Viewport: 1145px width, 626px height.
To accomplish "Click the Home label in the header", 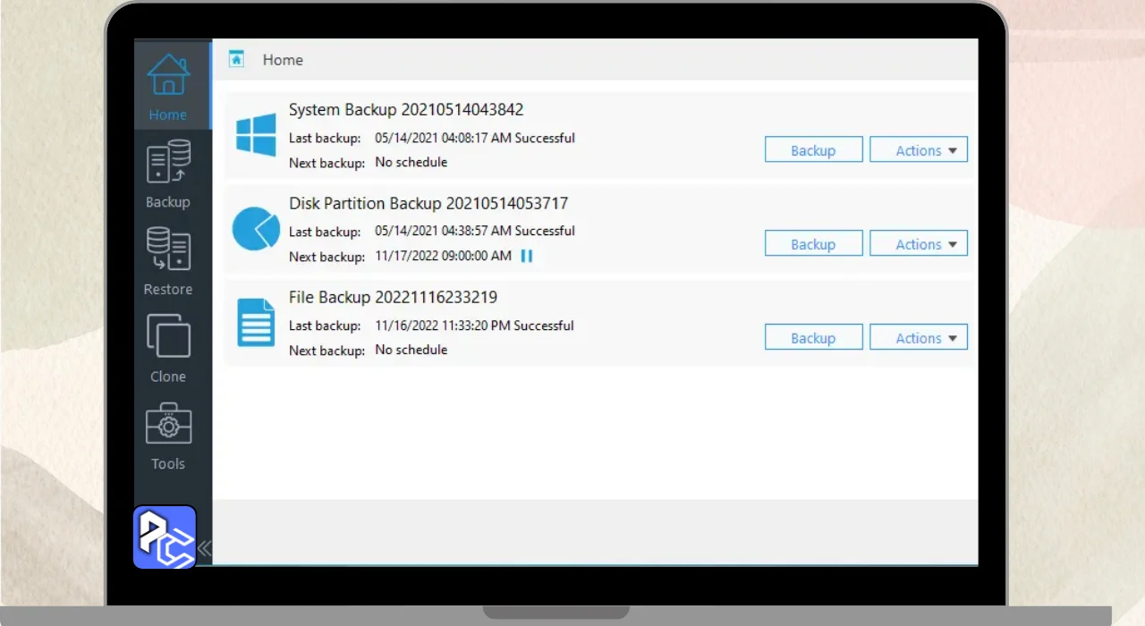I will (x=283, y=60).
